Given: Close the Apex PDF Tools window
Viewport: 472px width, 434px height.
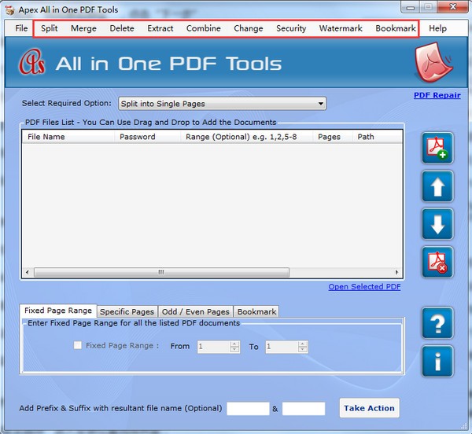Looking at the screenshot, I should pos(453,7).
